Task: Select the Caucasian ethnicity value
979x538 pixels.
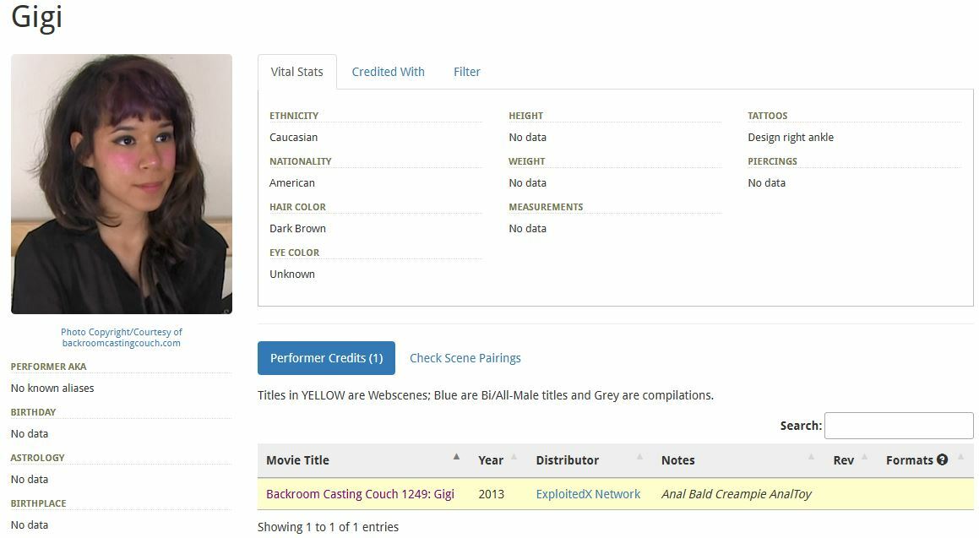Action: [x=293, y=138]
